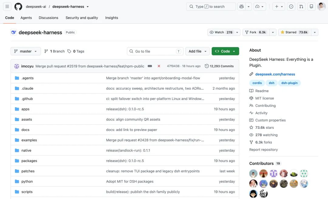Expand the green Code dropdown button
This screenshot has height=199, width=328.
pyautogui.click(x=225, y=51)
